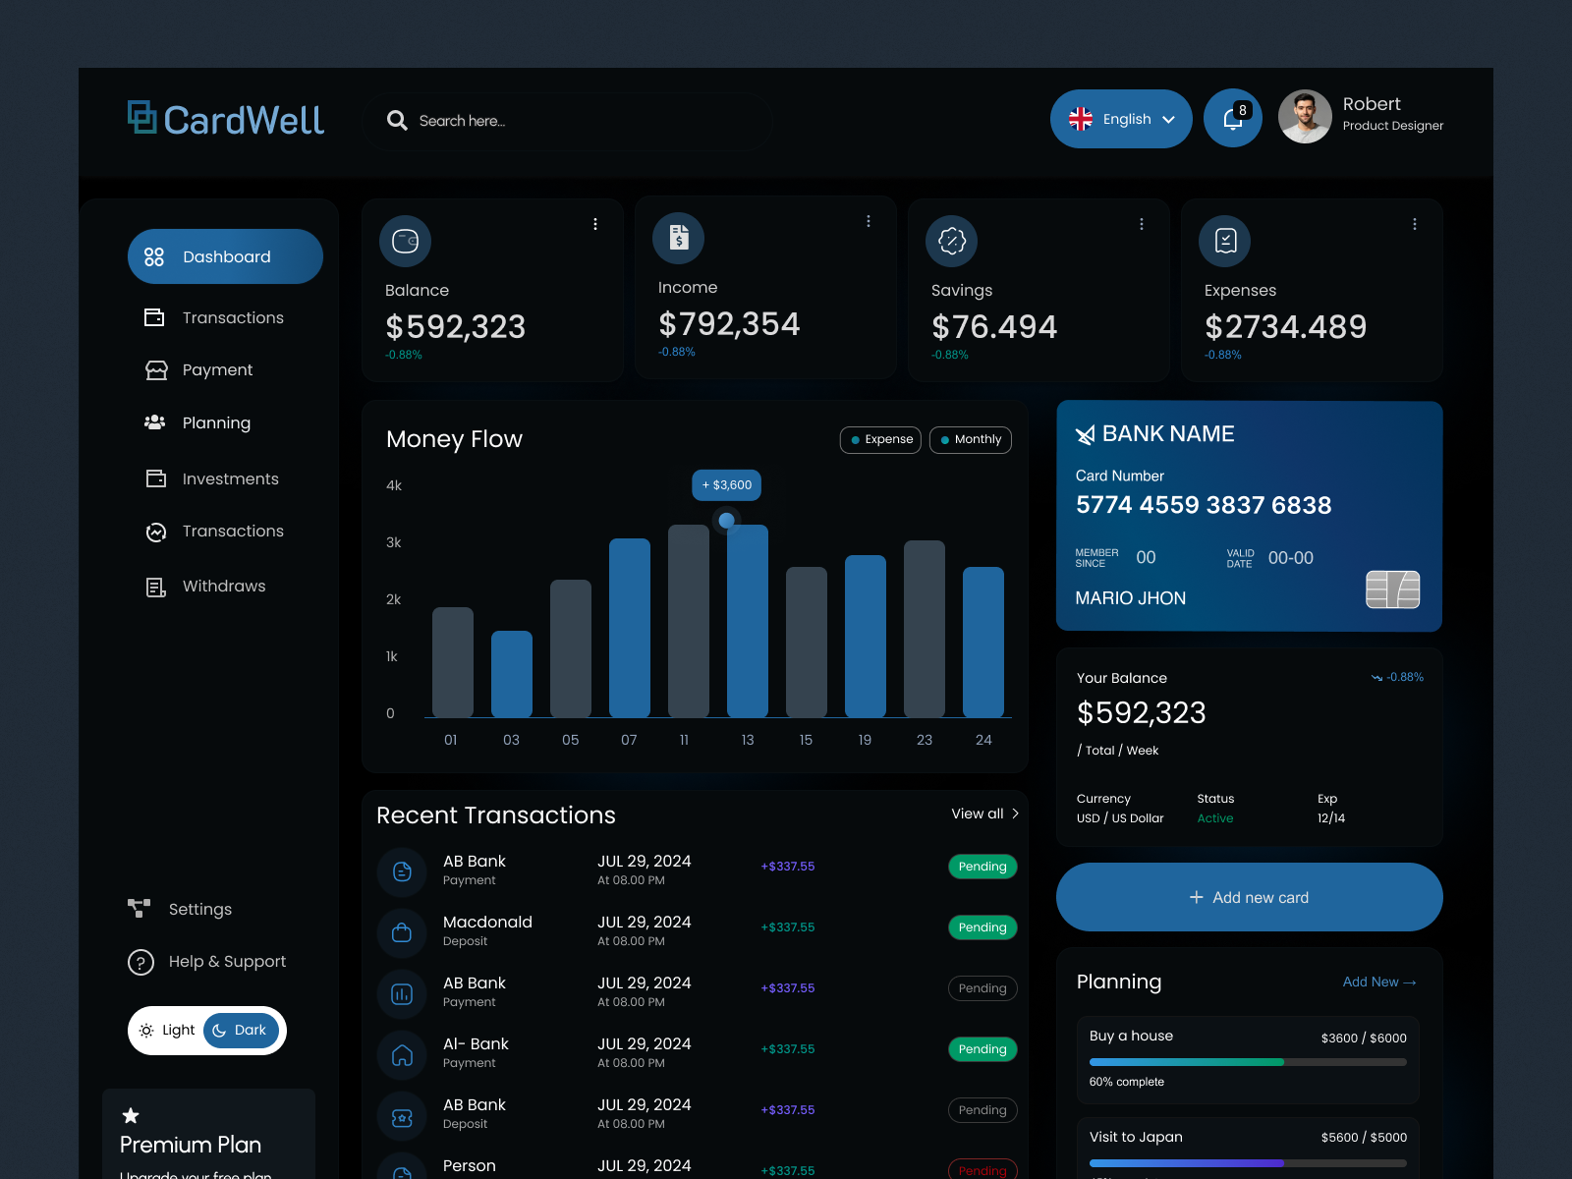Switch to Dark theme toggle
Viewport: 1572px width, 1179px height.
pyautogui.click(x=241, y=1030)
